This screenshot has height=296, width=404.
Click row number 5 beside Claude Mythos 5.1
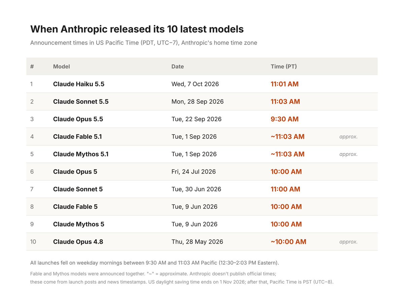tap(32, 154)
